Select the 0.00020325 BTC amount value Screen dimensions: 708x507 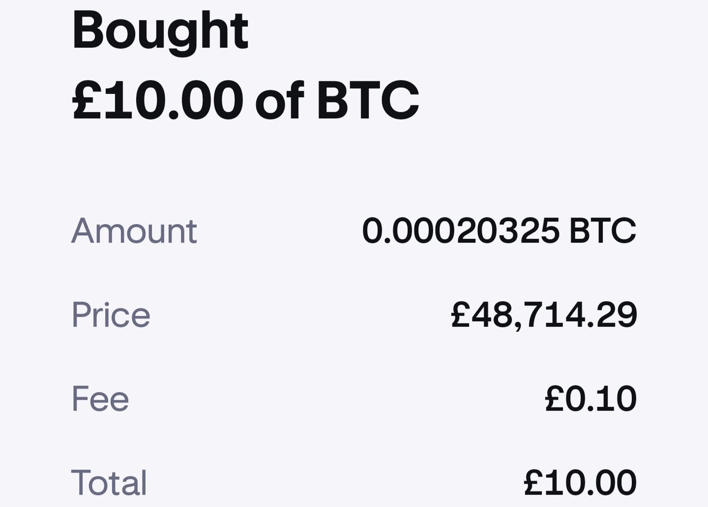[x=499, y=231]
